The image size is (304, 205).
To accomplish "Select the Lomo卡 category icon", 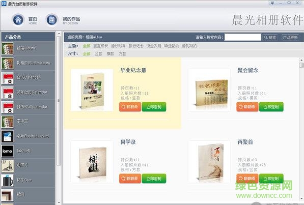I will coord(8,151).
